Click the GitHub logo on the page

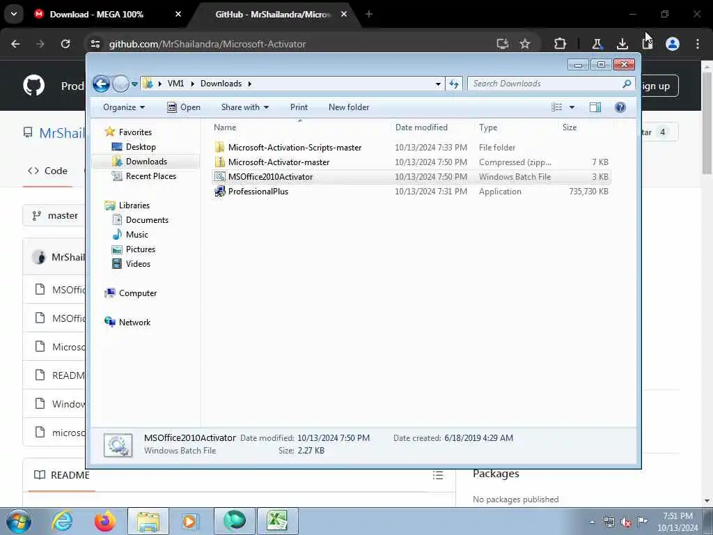coord(33,86)
